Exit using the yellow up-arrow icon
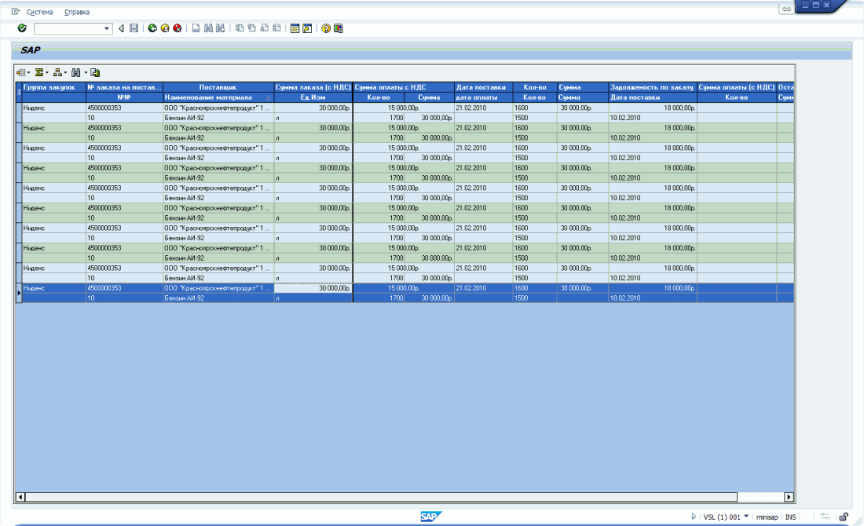 click(165, 28)
